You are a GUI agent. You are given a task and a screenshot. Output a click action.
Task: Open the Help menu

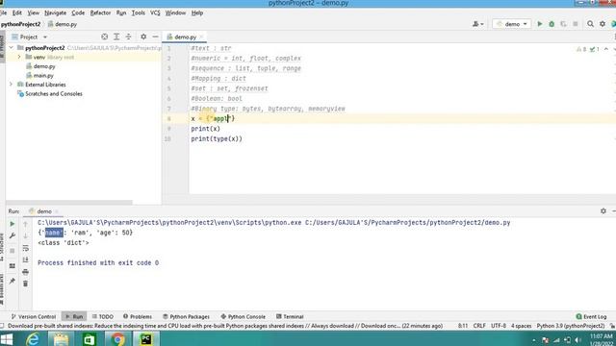click(197, 12)
